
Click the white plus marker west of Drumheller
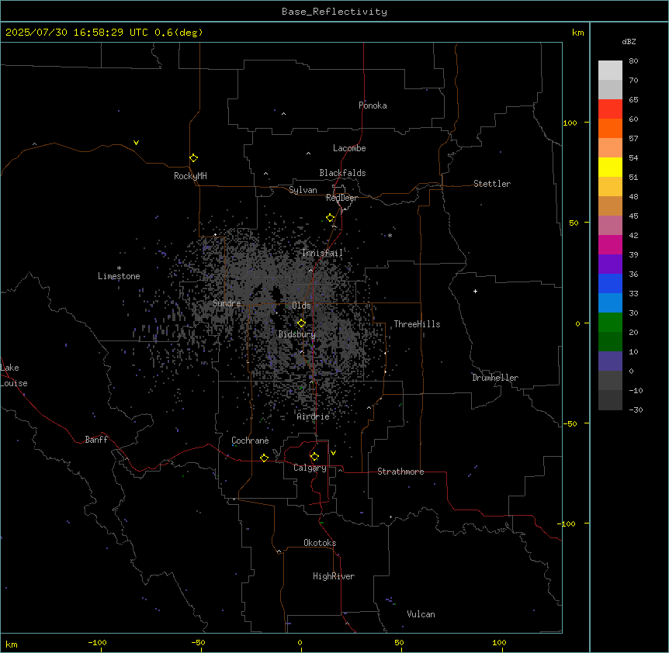pos(475,291)
